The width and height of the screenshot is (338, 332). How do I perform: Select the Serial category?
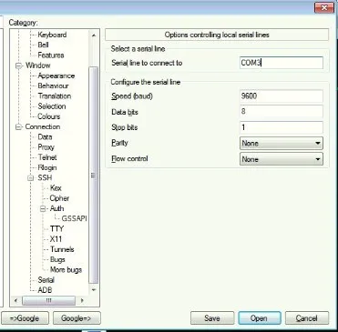pyautogui.click(x=46, y=280)
